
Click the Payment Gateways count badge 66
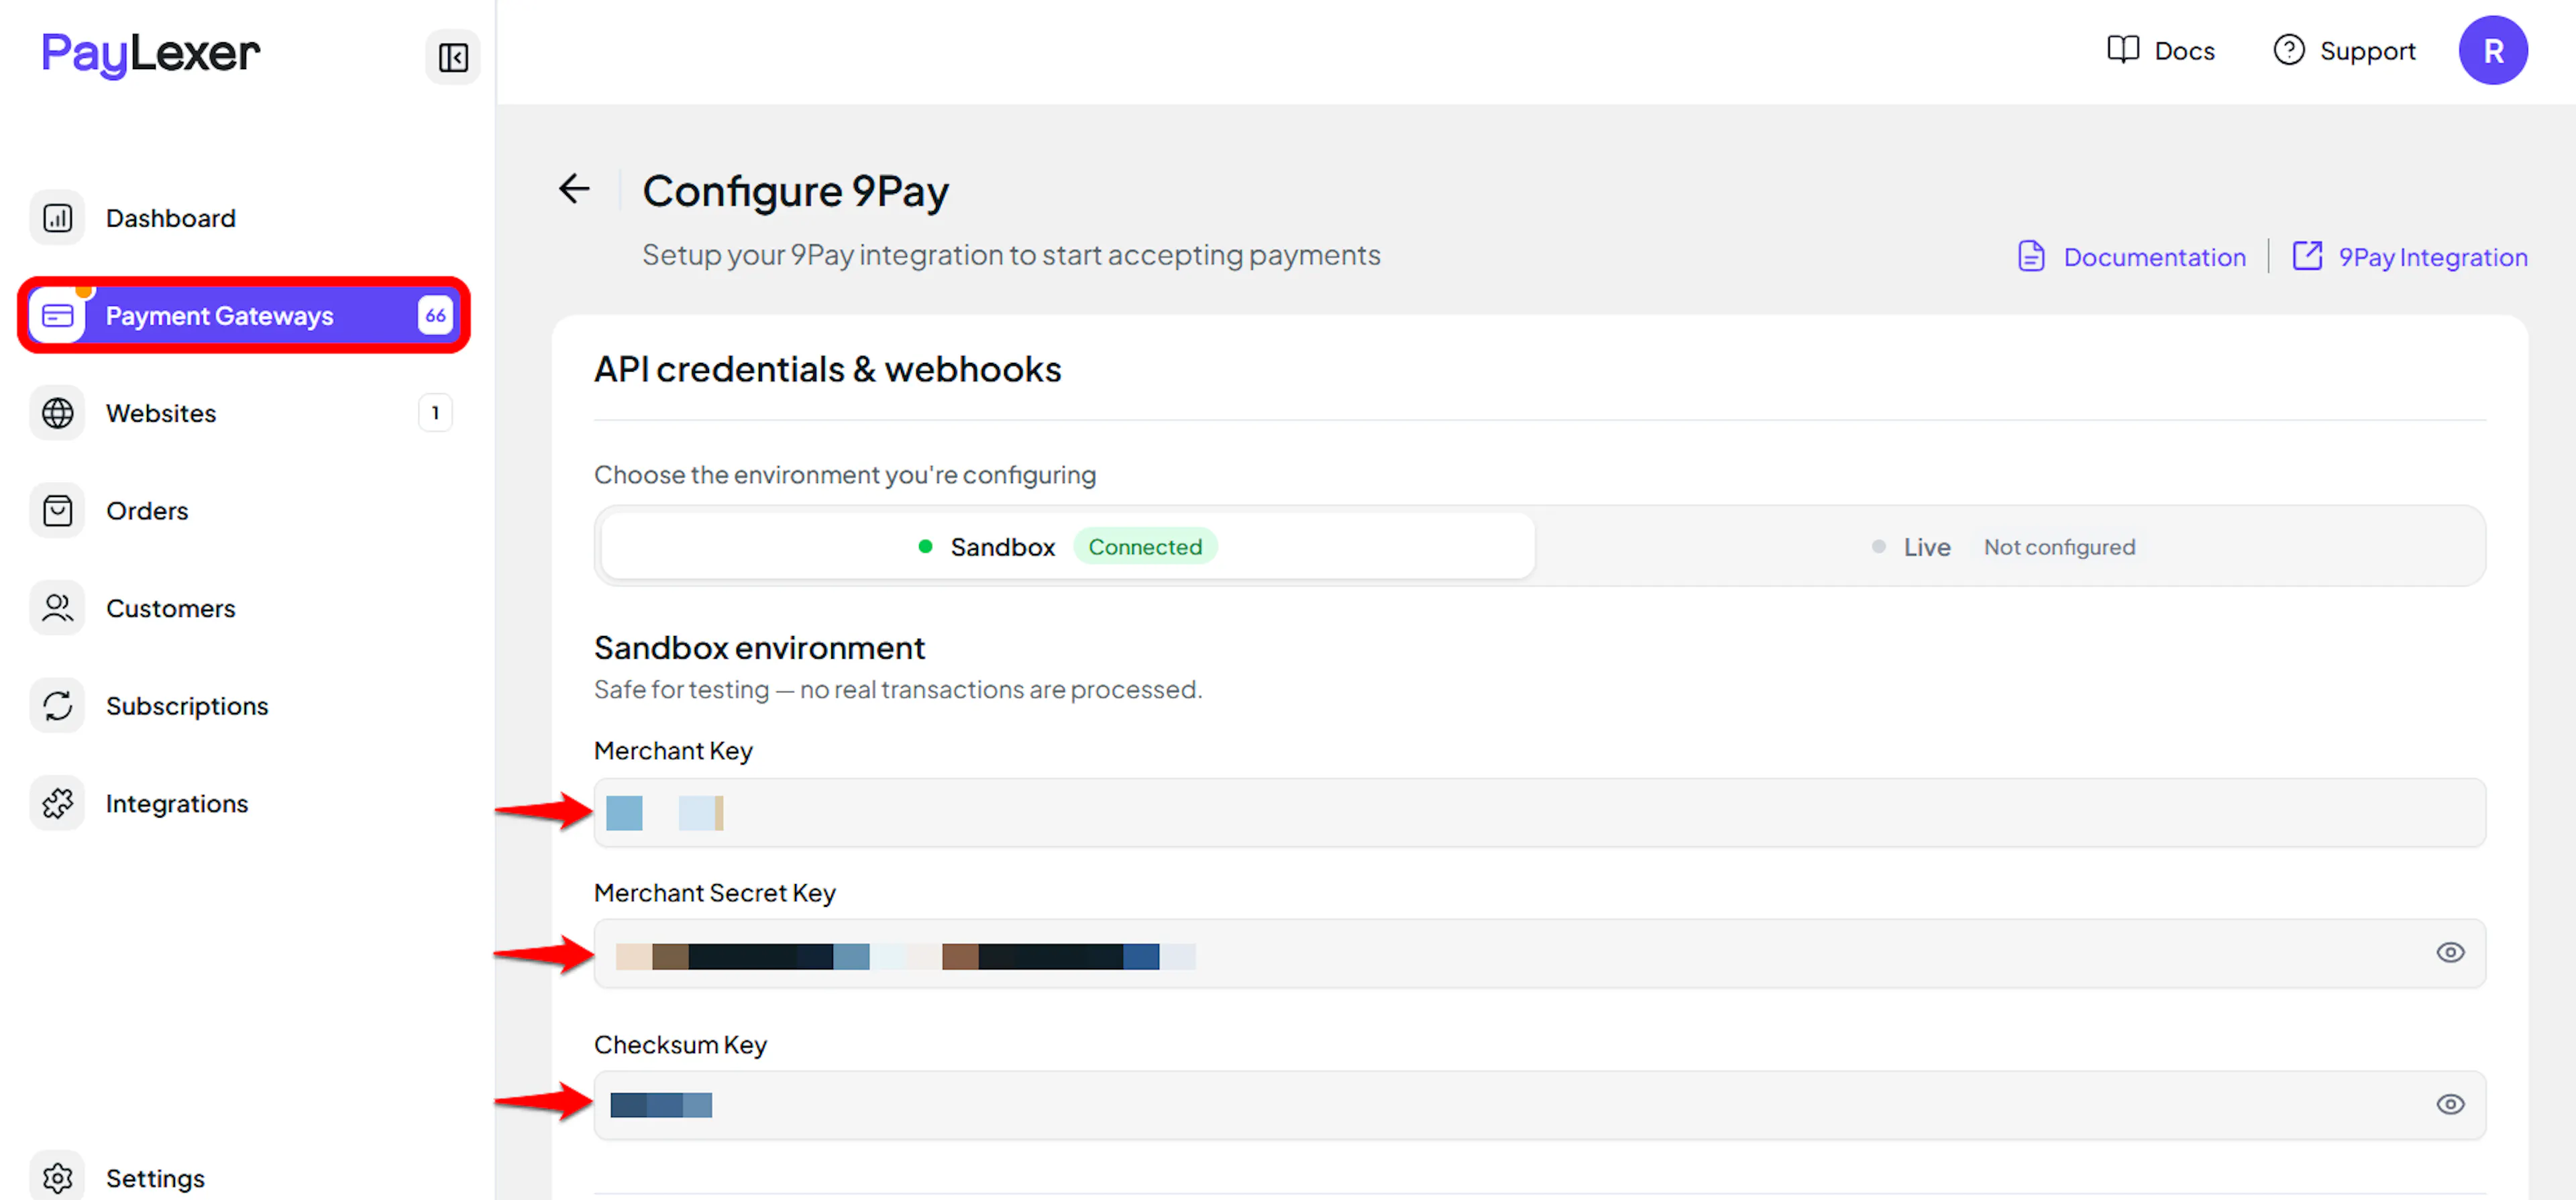[435, 316]
